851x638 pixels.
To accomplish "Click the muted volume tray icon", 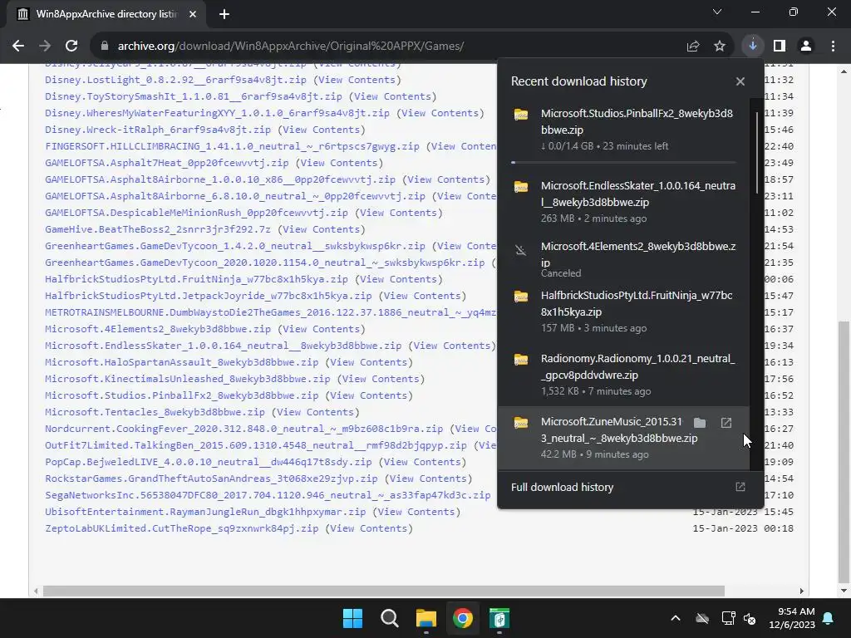I will point(750,618).
